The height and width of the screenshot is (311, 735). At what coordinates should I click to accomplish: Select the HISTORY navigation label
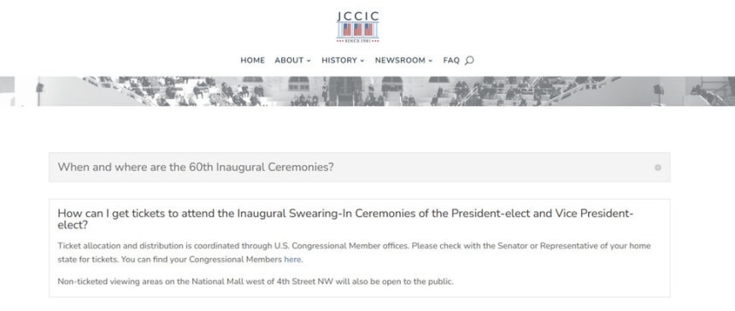click(x=339, y=61)
